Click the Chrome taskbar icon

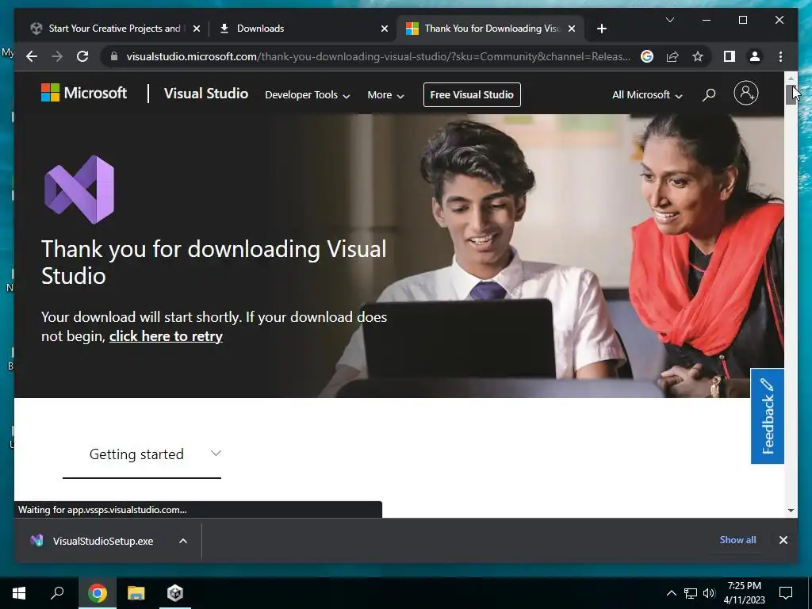(x=98, y=593)
